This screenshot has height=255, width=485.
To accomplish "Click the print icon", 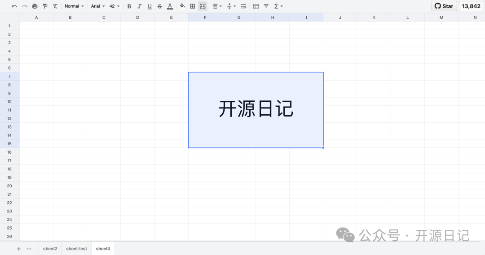I will 35,6.
